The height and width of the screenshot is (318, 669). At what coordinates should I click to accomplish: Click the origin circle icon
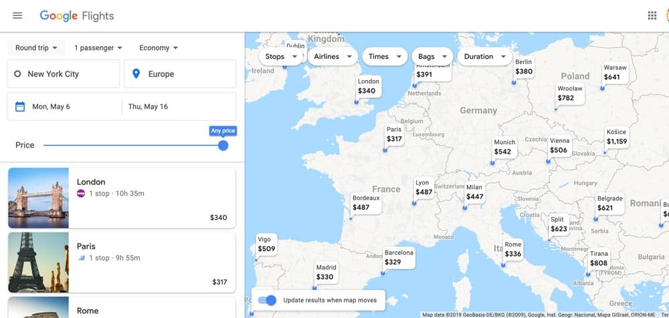coord(17,74)
